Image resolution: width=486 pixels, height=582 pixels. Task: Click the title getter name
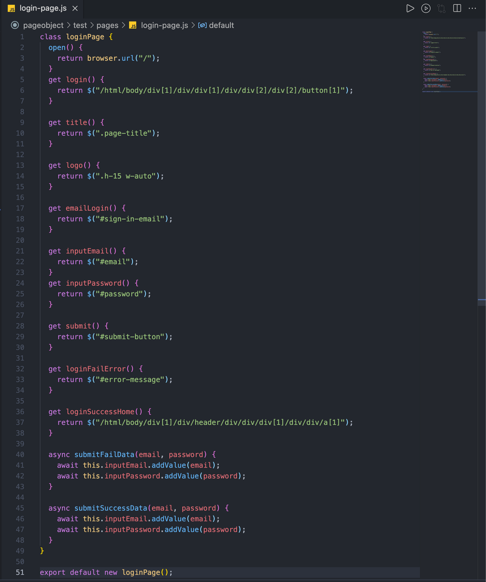76,122
